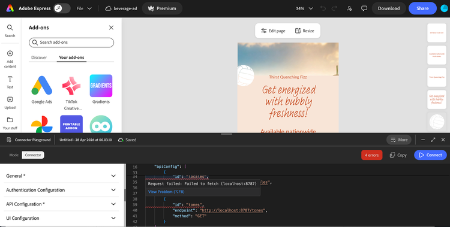Viewport: 450px width, 227px height.
Task: Click line number 39 in the editor
Action: click(135, 205)
